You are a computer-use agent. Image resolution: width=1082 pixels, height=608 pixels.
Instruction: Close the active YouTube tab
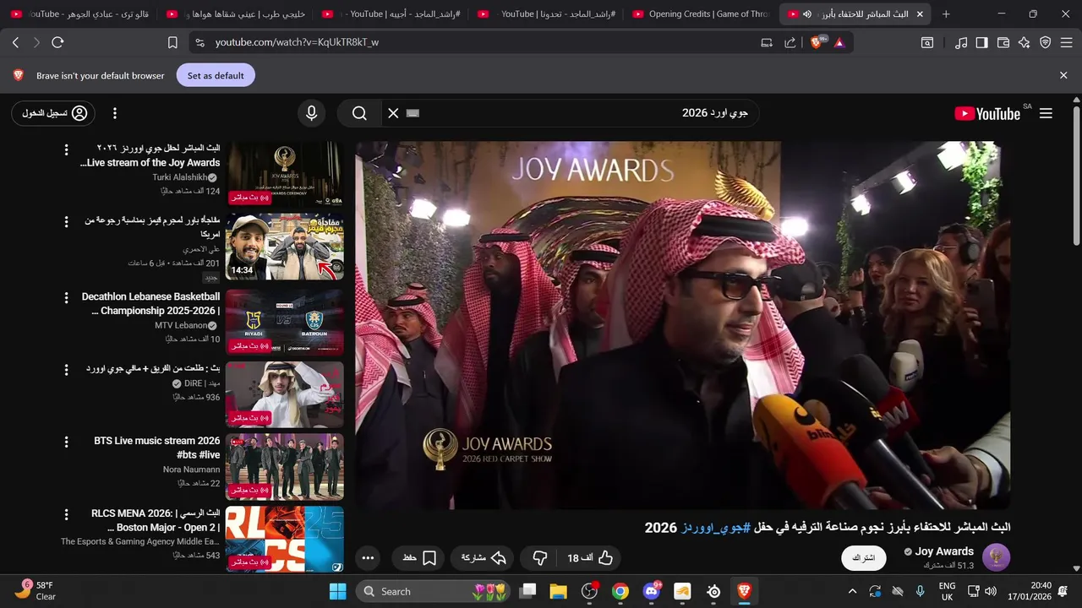tap(920, 14)
